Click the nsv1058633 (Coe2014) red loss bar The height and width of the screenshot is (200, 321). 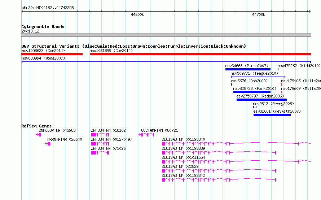[x=52, y=54]
